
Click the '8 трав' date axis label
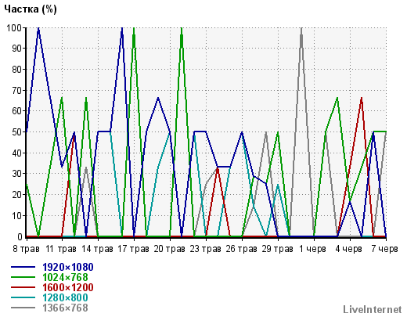point(26,249)
